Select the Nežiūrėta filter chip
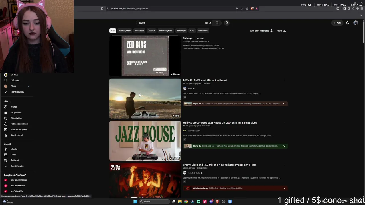Viewport: 365px width, 205px height. pyautogui.click(x=139, y=30)
